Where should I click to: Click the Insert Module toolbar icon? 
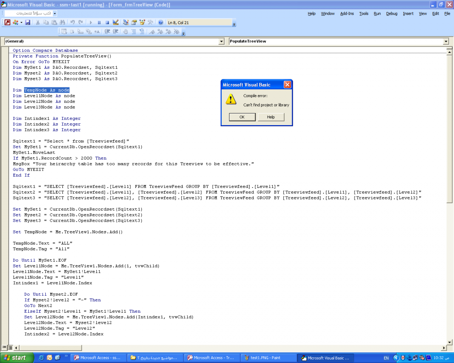[16, 22]
